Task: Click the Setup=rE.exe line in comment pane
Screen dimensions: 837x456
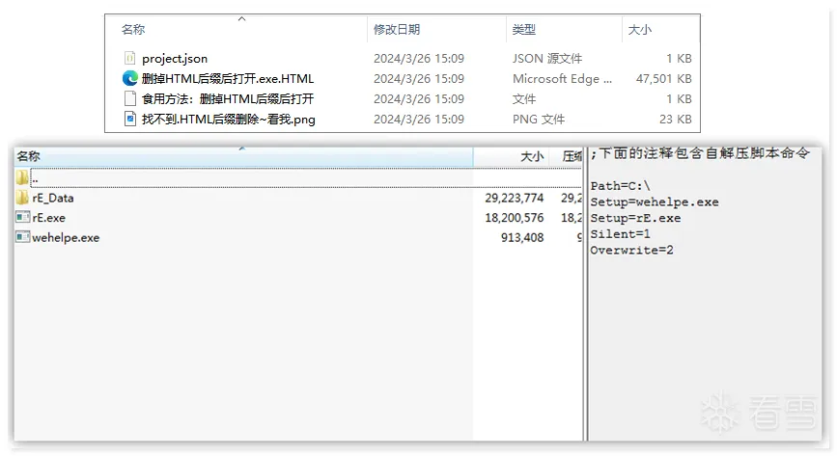Action: pyautogui.click(x=635, y=219)
